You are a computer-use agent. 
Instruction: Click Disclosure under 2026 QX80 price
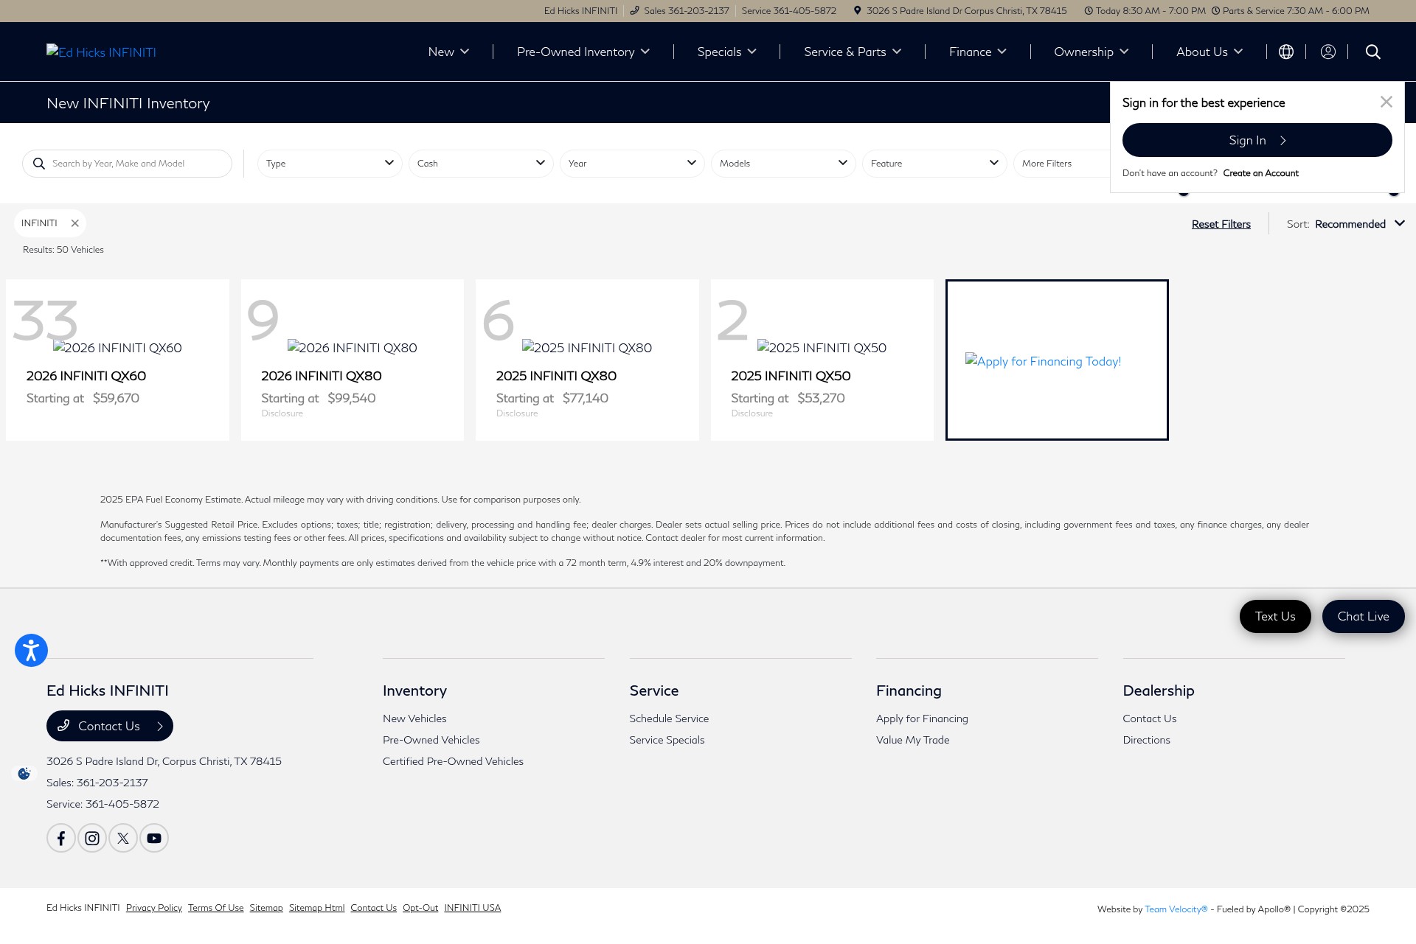pos(282,413)
